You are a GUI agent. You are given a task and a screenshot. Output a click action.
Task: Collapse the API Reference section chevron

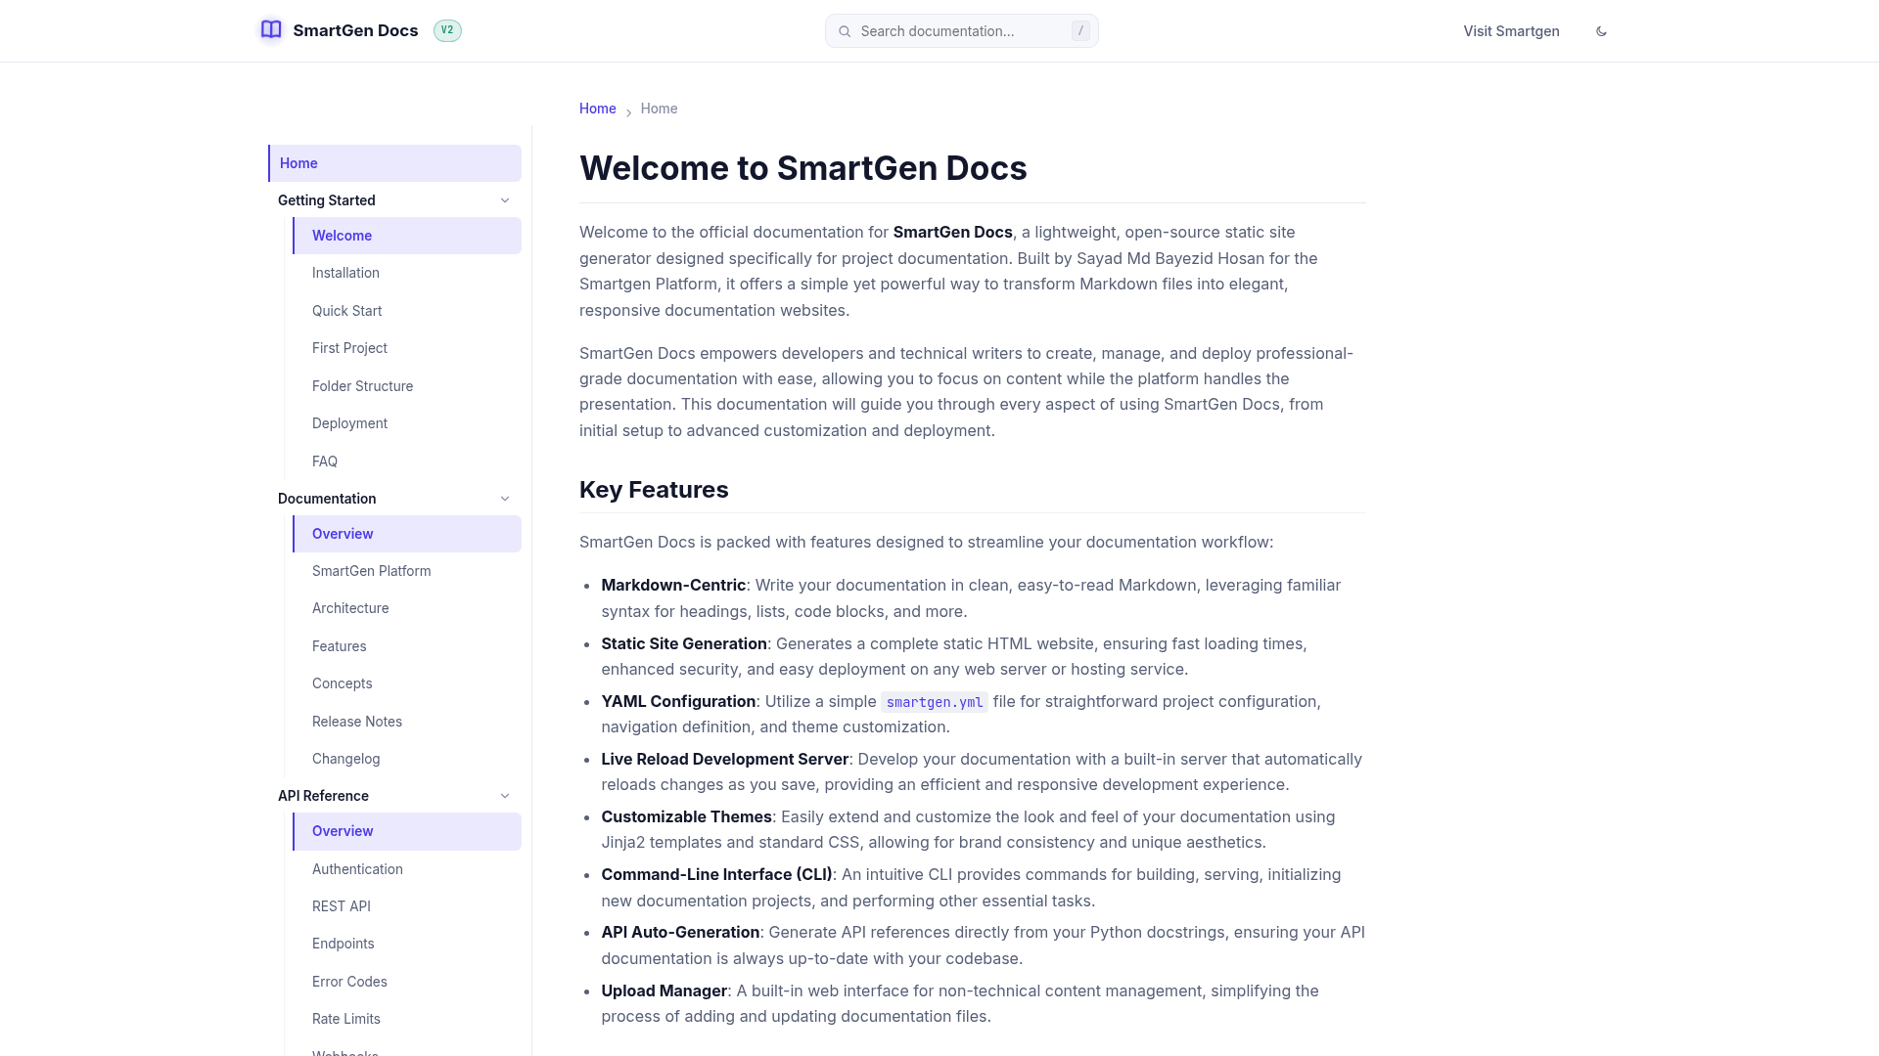tap(505, 796)
